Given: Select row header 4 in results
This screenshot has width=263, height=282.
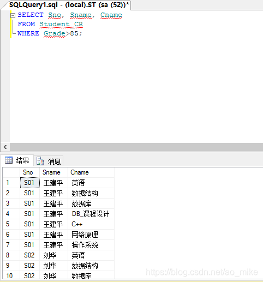Looking at the screenshot, I should coord(11,214).
